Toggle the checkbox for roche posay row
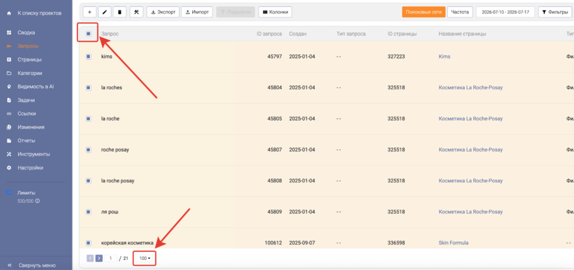The image size is (574, 270). click(x=88, y=150)
